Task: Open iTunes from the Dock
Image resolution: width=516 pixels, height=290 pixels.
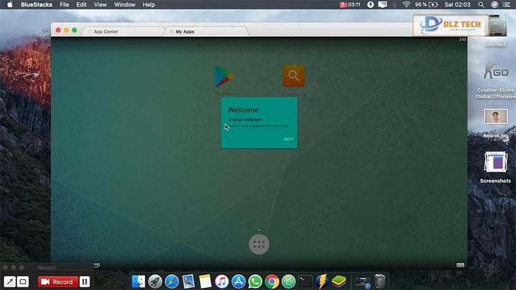Action: (x=222, y=281)
